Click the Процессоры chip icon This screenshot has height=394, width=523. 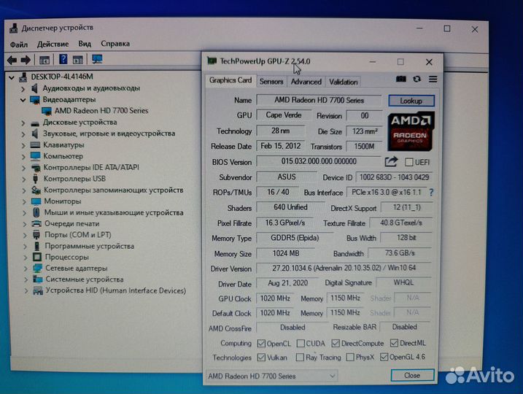coord(36,258)
